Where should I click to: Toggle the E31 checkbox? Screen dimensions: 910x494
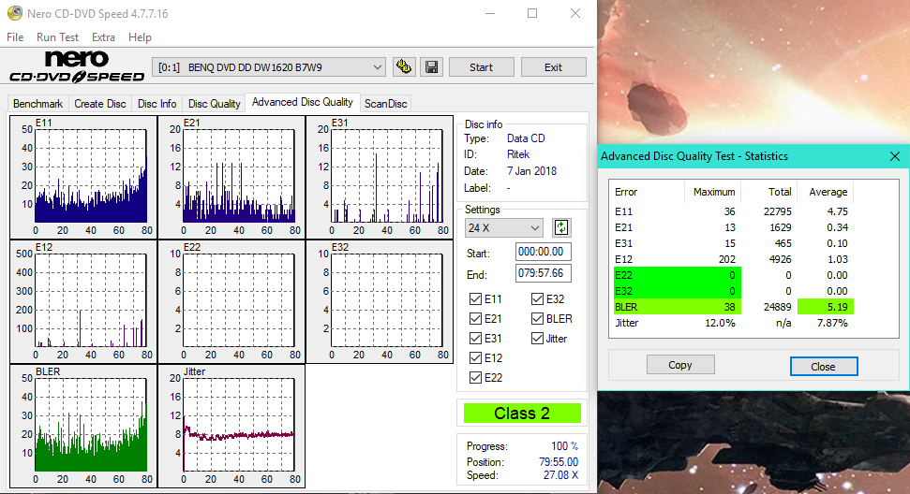(475, 338)
